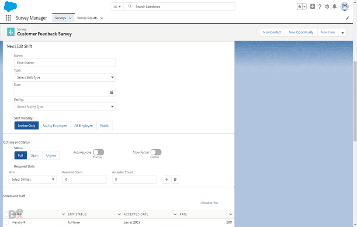Open the ACCEPTED DATE column chevron
This screenshot has width=357, height=227.
click(175, 214)
